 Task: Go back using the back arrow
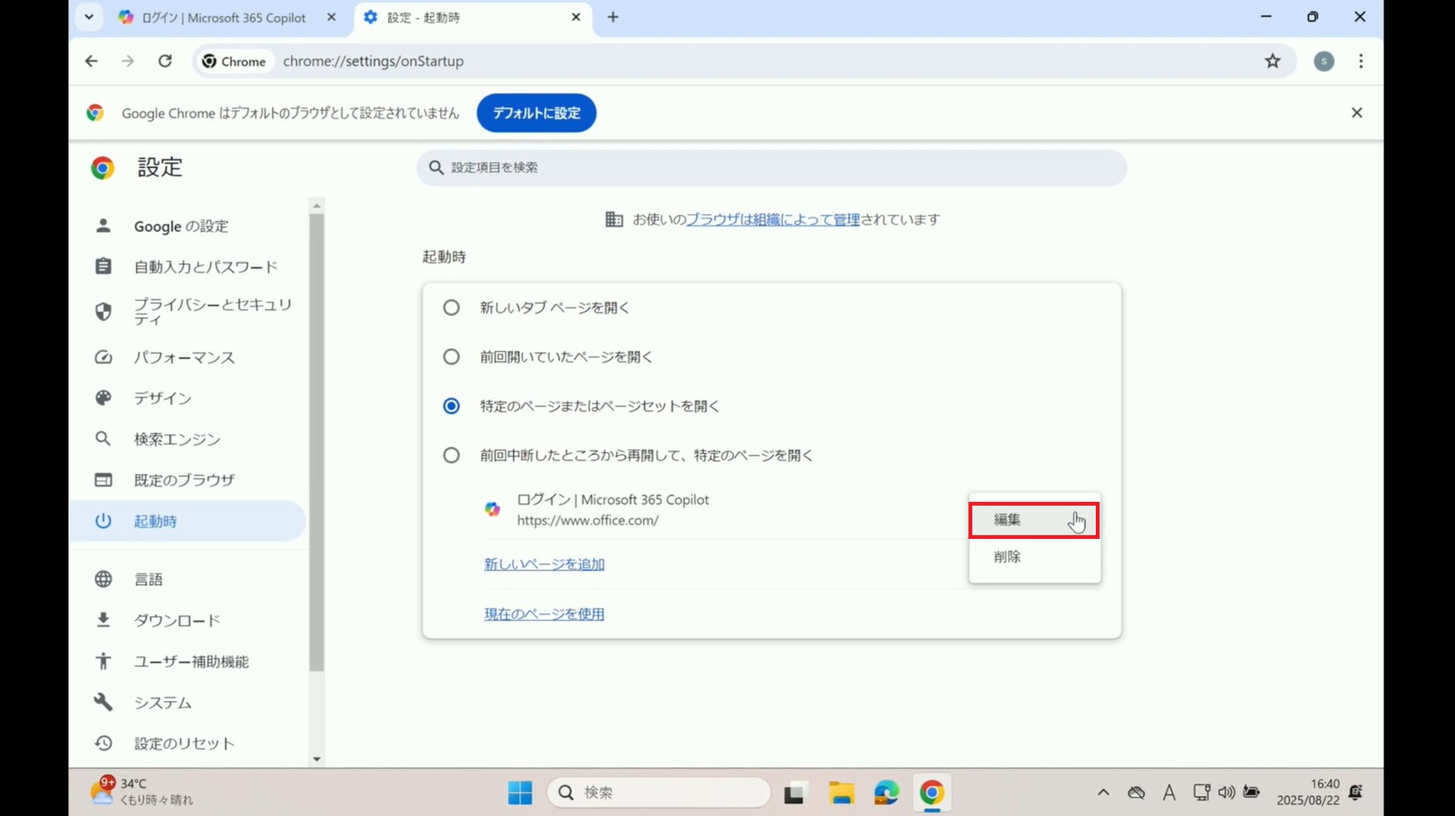91,61
